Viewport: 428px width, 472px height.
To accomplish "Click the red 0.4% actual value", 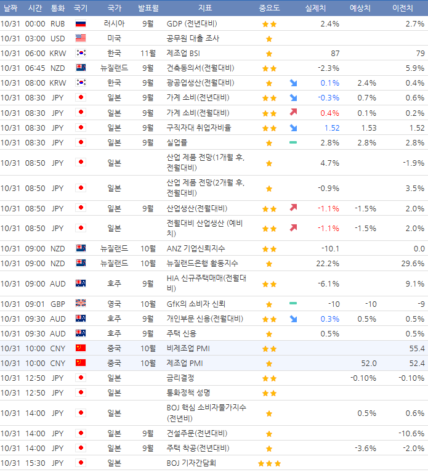I will tap(329, 113).
